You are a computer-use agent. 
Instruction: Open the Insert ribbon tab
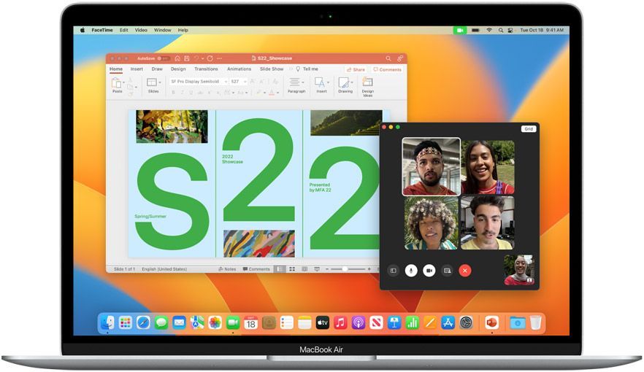click(137, 69)
